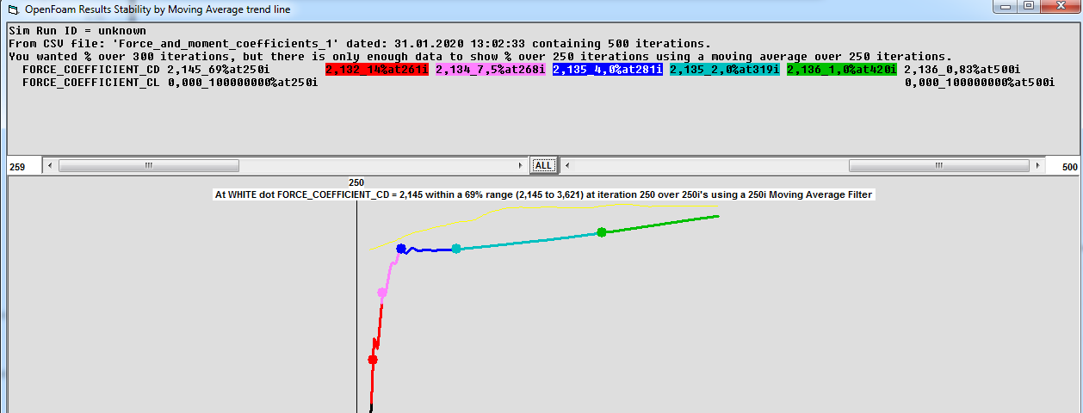Minimize the OpenFoam Results window

(x=1007, y=7)
